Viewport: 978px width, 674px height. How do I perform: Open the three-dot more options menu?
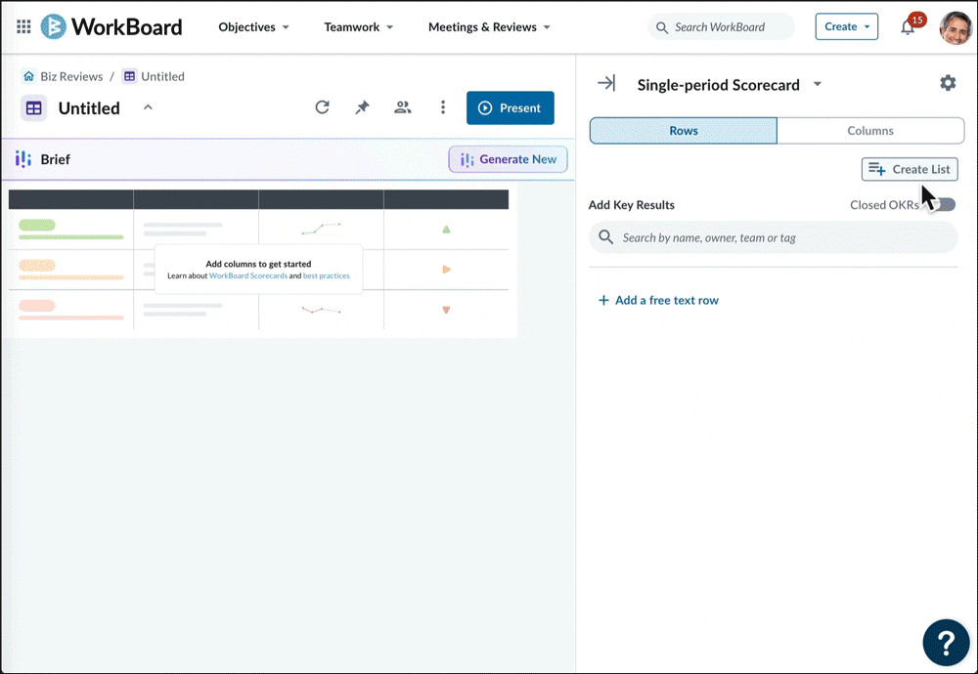(443, 107)
